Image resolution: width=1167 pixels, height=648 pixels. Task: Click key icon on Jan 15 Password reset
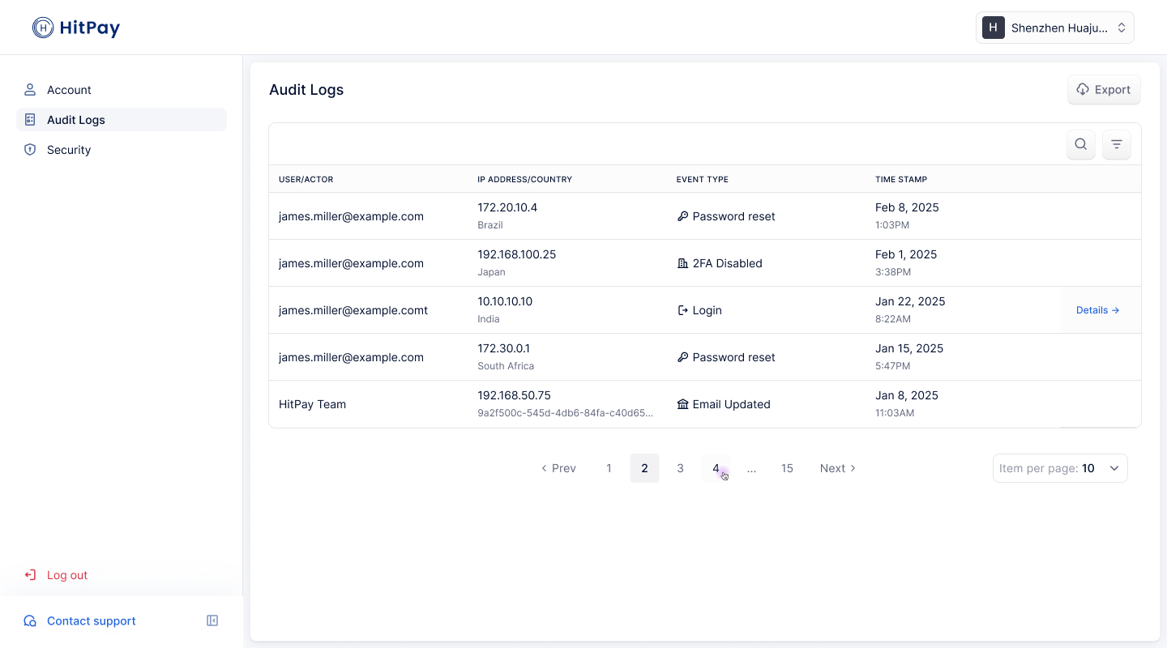coord(682,357)
